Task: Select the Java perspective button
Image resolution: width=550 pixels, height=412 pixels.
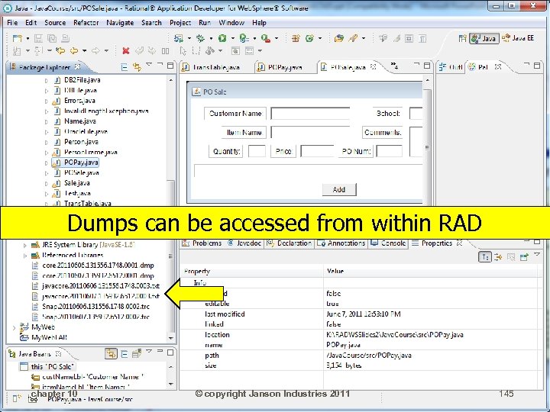Action: (x=484, y=38)
